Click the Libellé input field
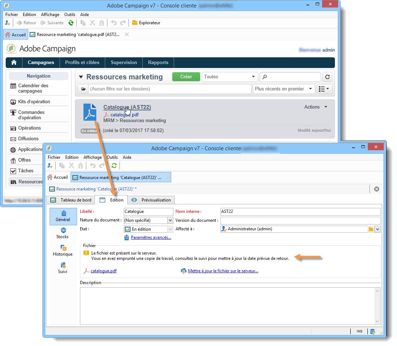Screen dimensions: 397x346 pyautogui.click(x=148, y=211)
